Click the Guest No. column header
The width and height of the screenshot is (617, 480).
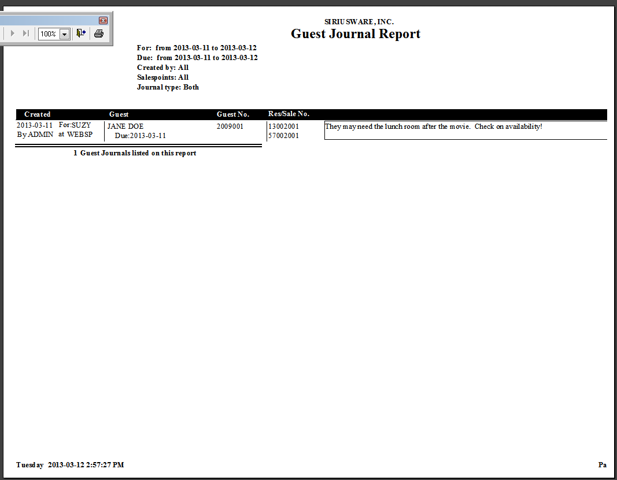click(x=232, y=114)
